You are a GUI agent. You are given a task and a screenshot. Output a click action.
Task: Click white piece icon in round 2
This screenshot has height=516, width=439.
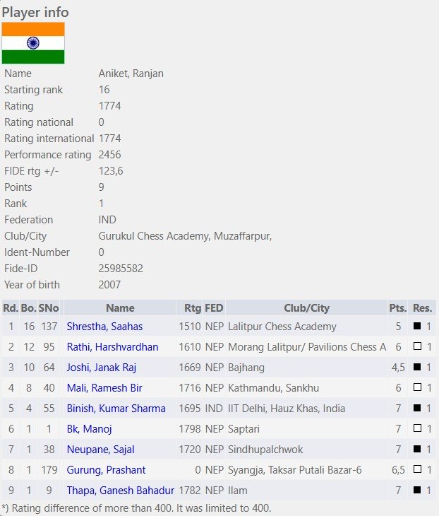[417, 346]
